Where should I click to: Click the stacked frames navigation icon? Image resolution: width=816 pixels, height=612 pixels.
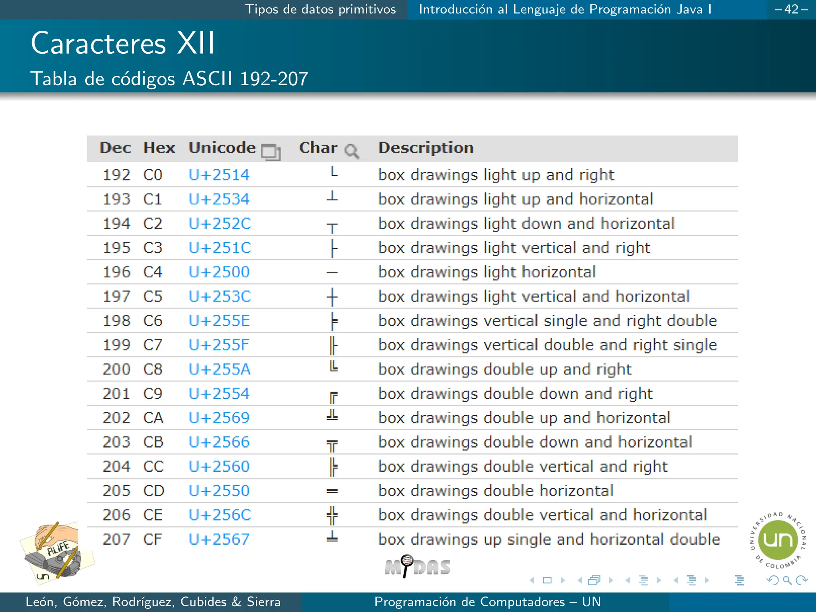click(x=594, y=581)
